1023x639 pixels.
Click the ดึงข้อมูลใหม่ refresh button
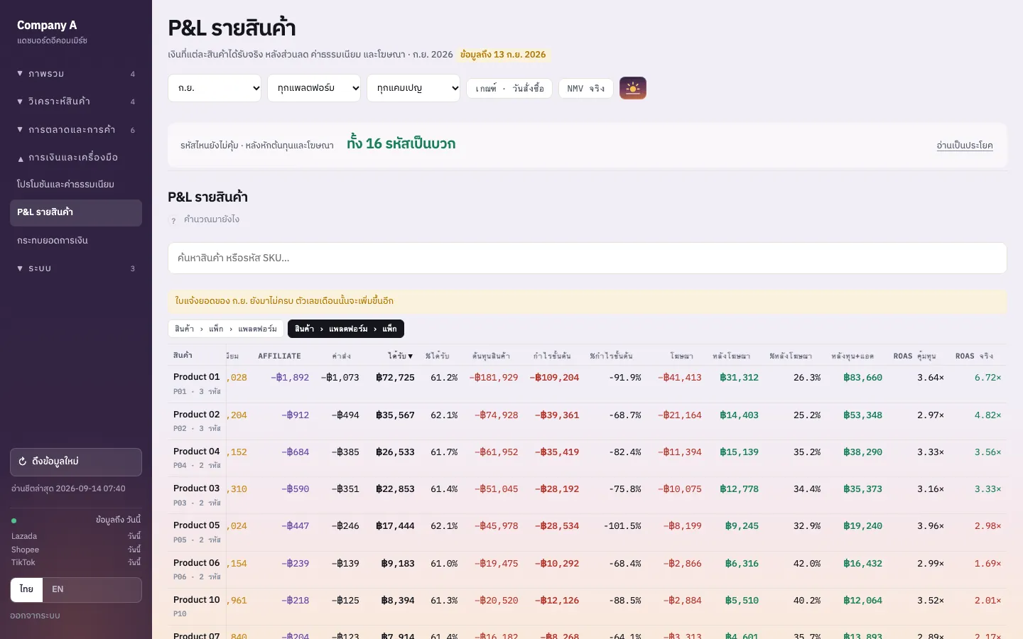(x=76, y=461)
